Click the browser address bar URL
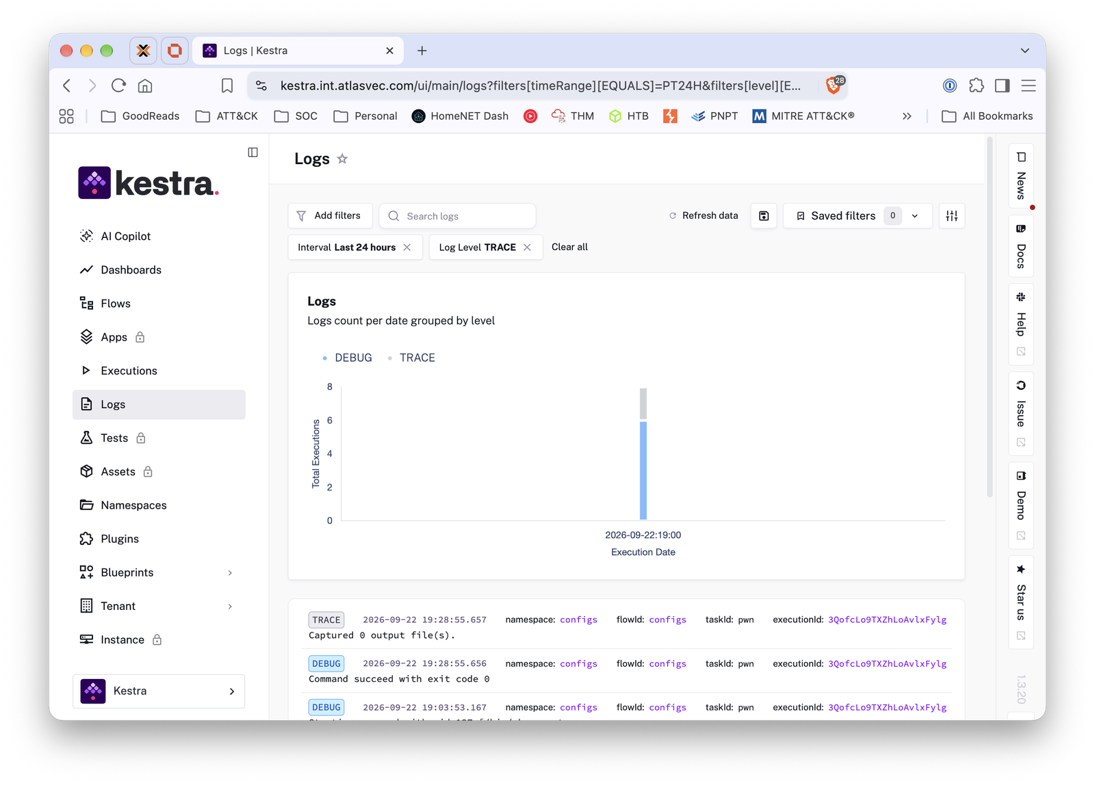 [x=540, y=85]
